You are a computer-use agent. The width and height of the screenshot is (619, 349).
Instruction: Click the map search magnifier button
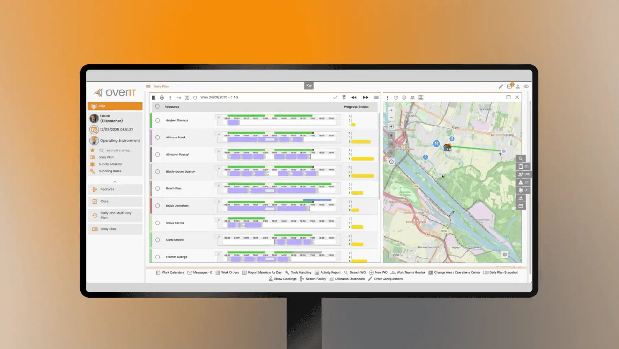[x=520, y=159]
